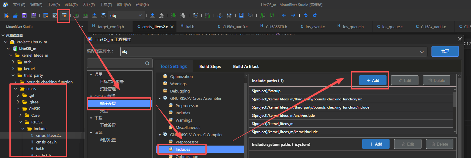471x158 pixels.
Task: Click the blue K toolbar icon
Action: (220, 15)
